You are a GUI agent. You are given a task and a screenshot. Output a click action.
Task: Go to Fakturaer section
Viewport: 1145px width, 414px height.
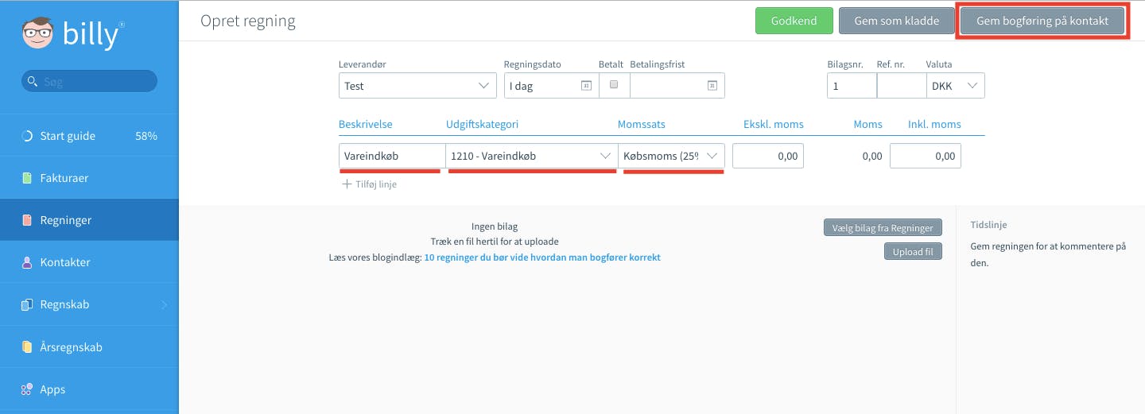(x=89, y=178)
